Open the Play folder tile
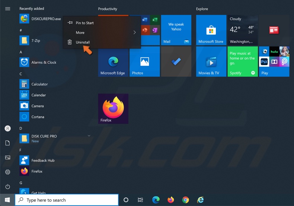 pos(274,61)
